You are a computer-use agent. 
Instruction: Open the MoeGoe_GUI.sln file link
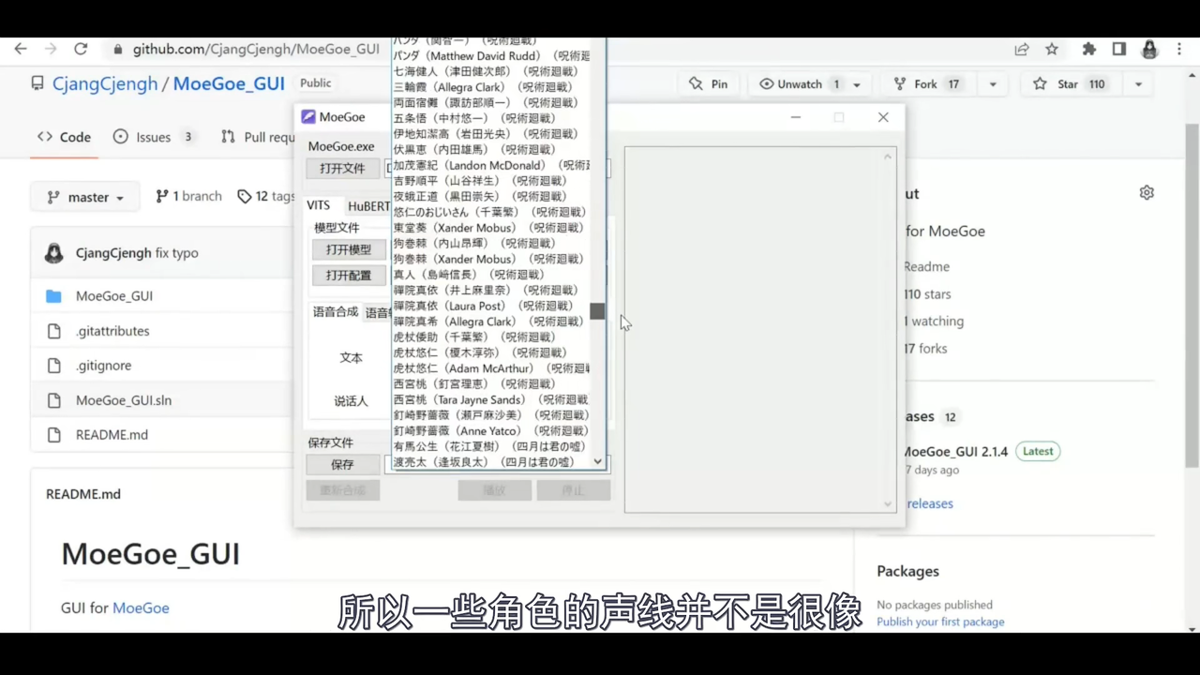(124, 400)
